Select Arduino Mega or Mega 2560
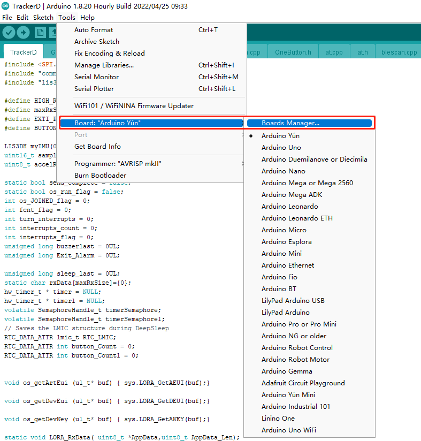 click(309, 183)
